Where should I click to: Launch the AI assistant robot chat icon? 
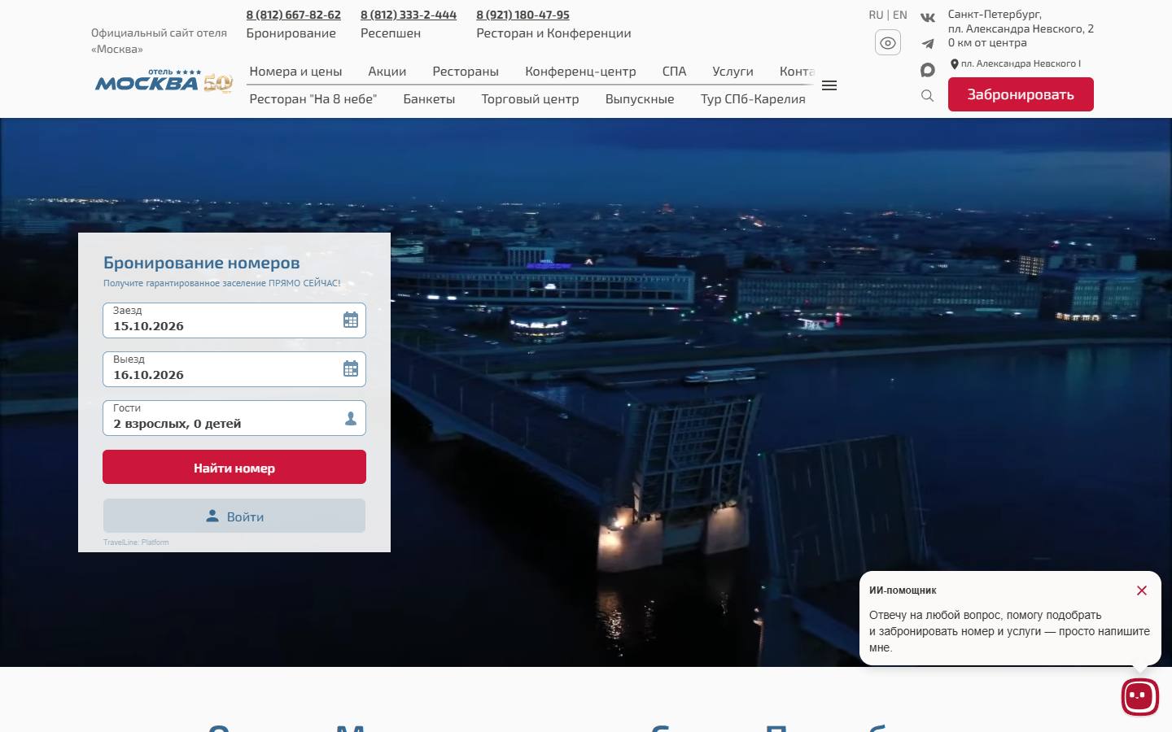point(1139,696)
